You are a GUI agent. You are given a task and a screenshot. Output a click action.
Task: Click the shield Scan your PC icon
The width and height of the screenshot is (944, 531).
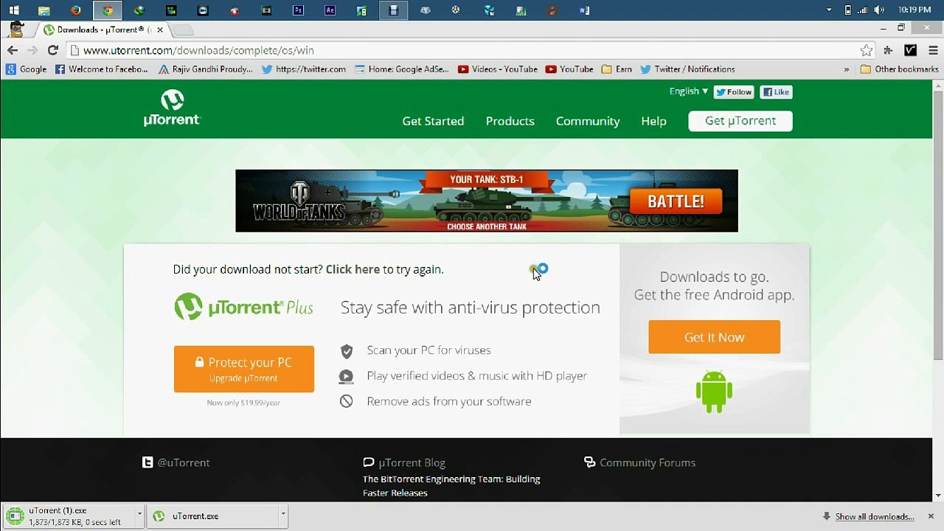pyautogui.click(x=347, y=351)
